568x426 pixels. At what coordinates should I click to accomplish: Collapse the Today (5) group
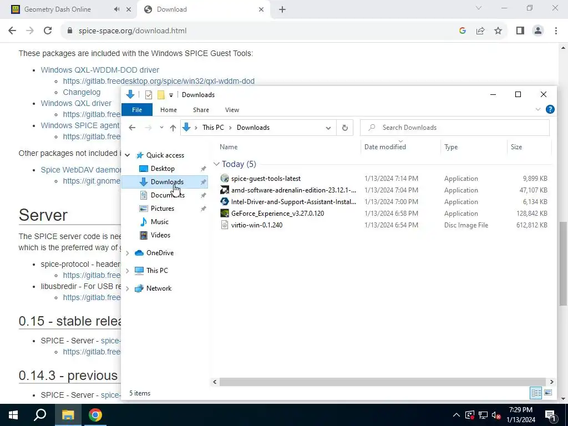[216, 164]
